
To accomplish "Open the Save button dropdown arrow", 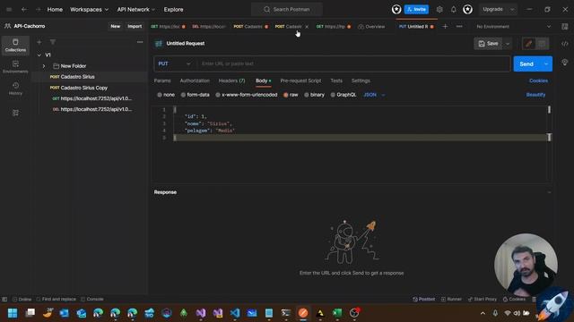I will [x=508, y=44].
